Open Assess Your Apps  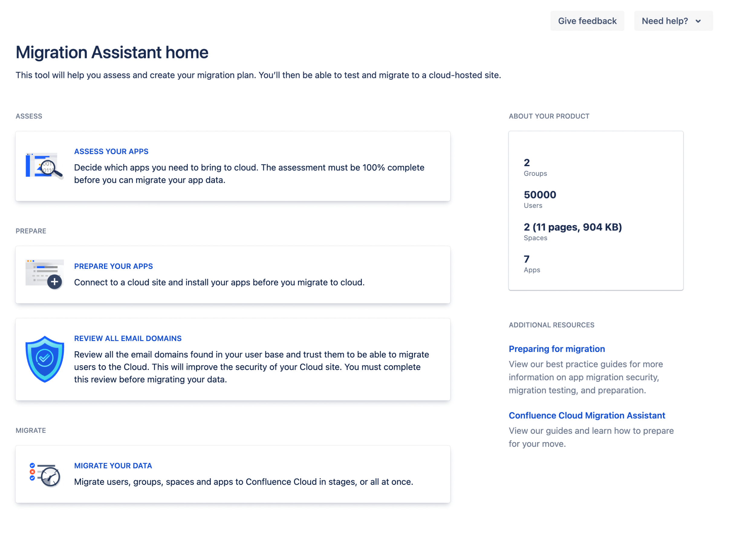111,151
